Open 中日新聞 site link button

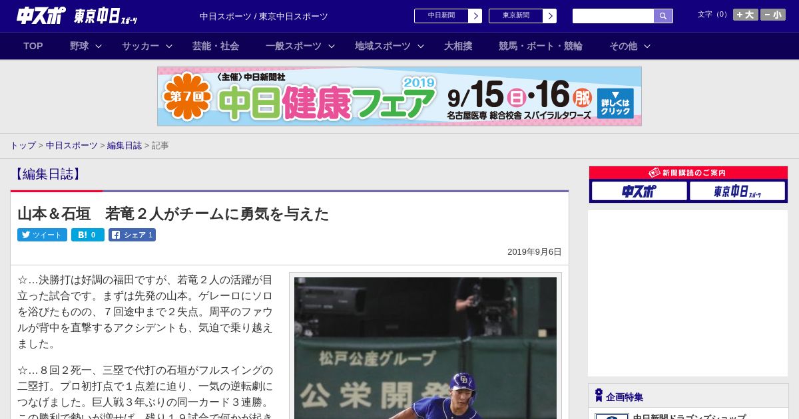tap(441, 16)
